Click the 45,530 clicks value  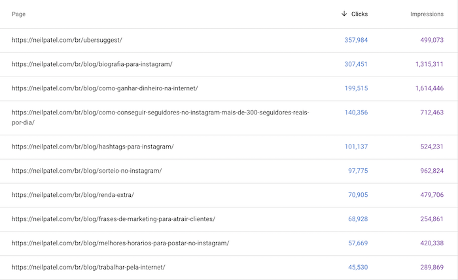358,267
